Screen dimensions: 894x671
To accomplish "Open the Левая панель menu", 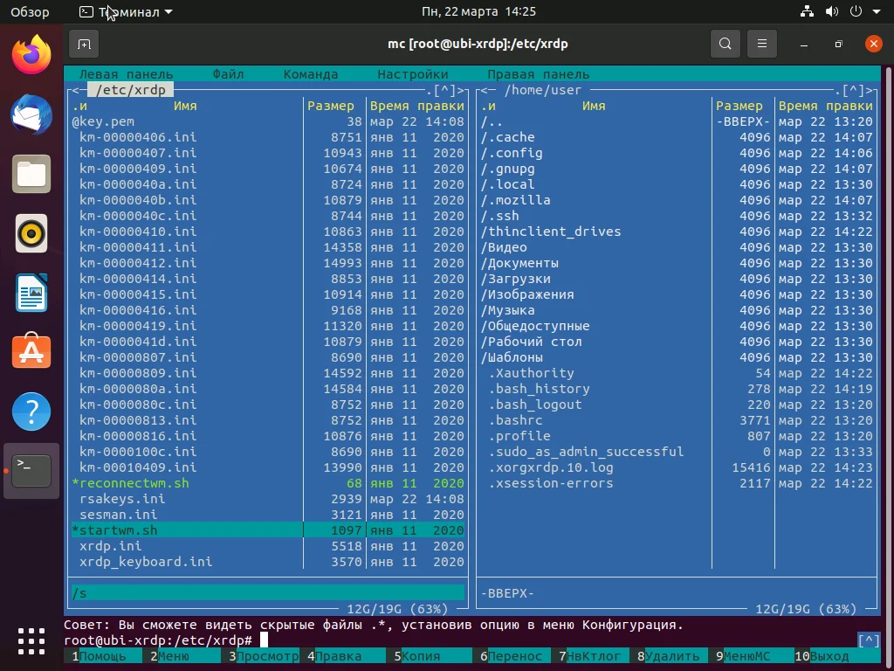I will tap(126, 74).
